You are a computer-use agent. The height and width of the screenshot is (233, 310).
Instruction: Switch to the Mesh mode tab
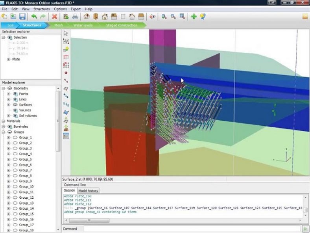pos(58,25)
